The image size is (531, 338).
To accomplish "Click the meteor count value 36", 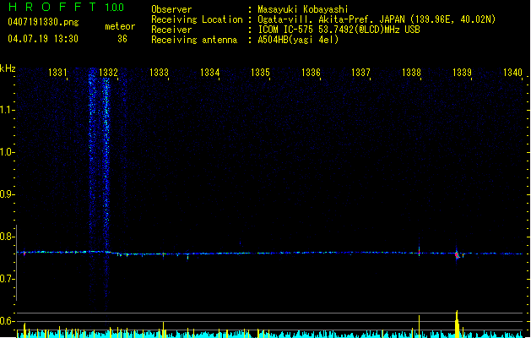I will tap(122, 39).
